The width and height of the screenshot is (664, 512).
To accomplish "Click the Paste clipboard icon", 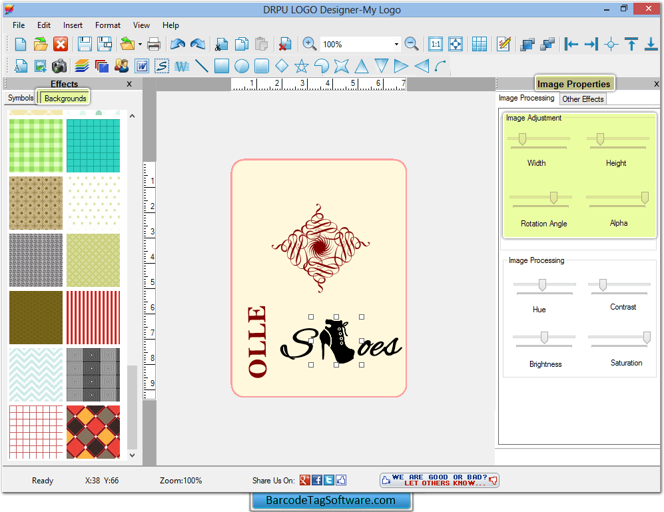I will pos(262,44).
